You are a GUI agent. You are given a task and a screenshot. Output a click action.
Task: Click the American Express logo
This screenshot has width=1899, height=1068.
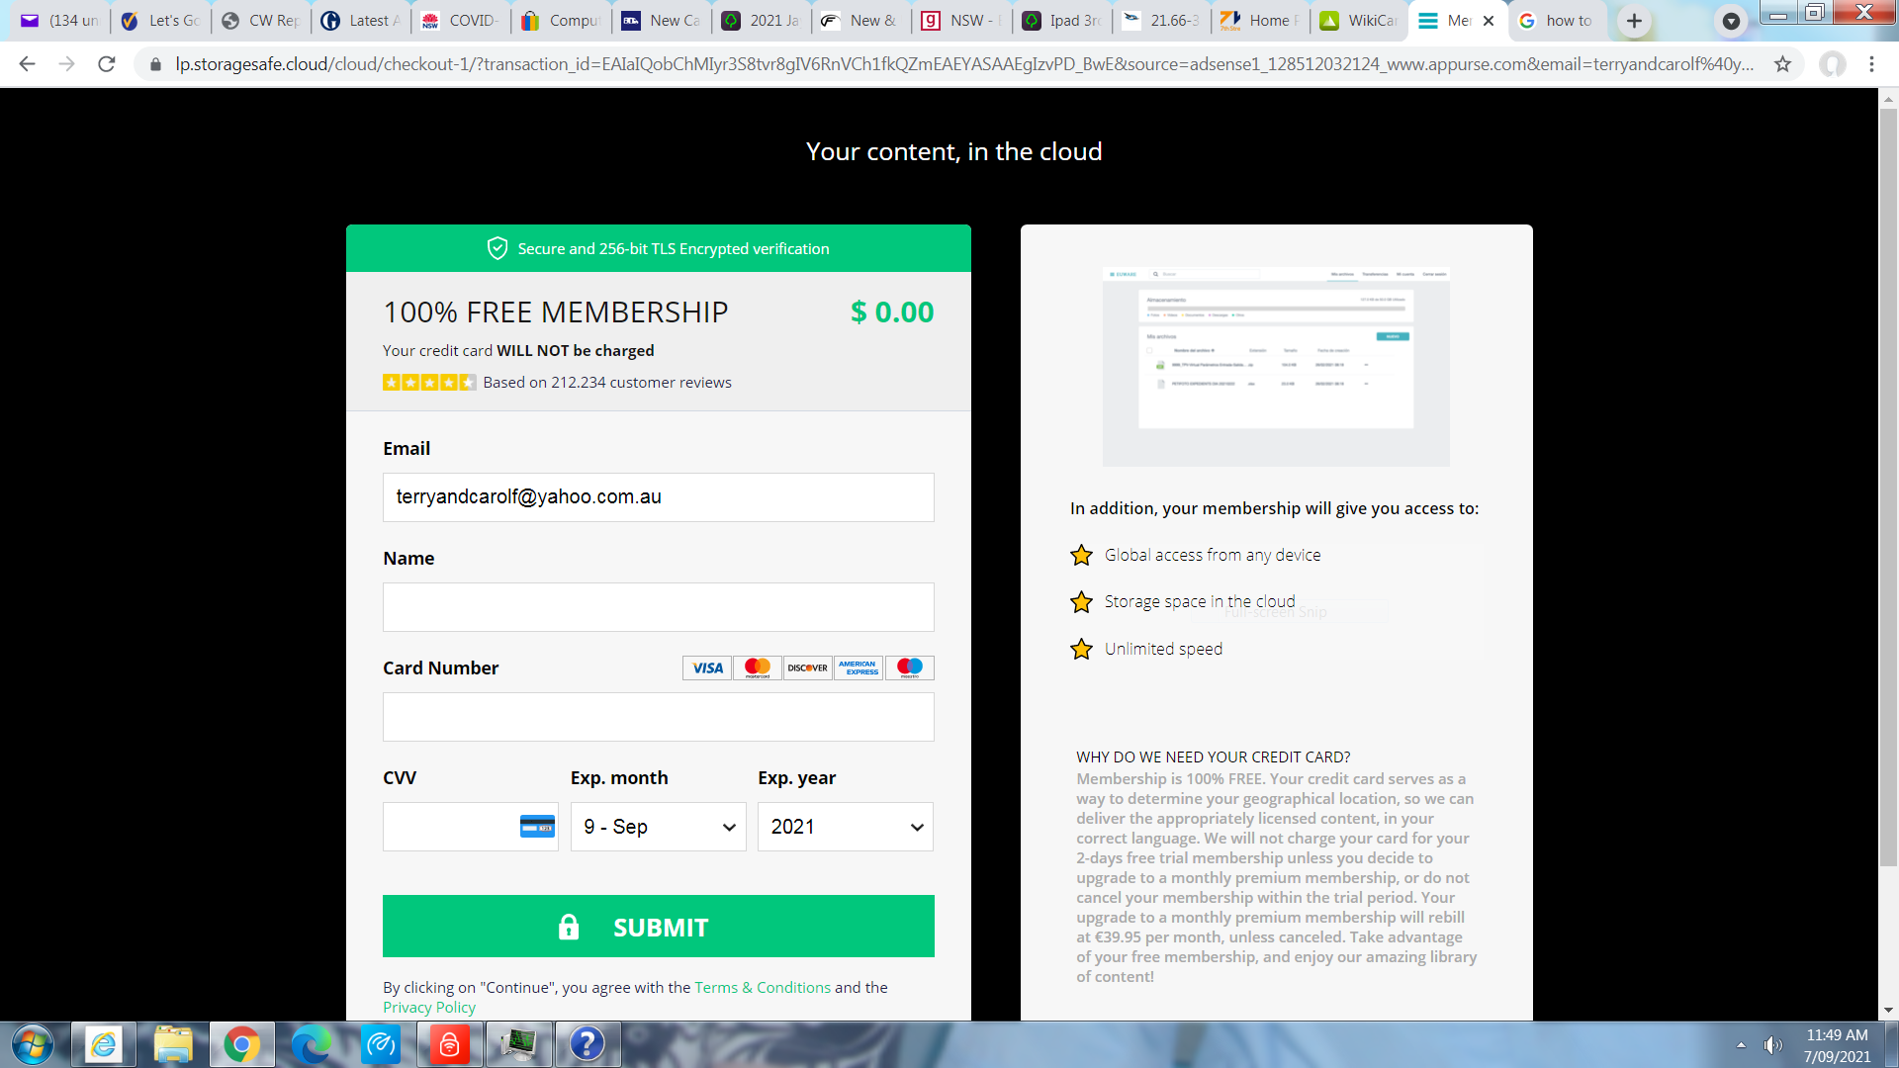click(x=858, y=667)
